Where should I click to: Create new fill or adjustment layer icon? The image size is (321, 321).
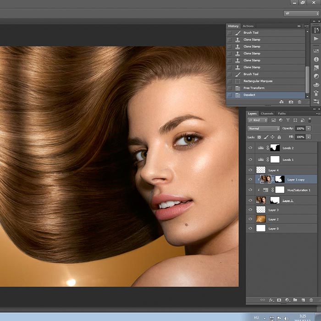tap(288, 300)
